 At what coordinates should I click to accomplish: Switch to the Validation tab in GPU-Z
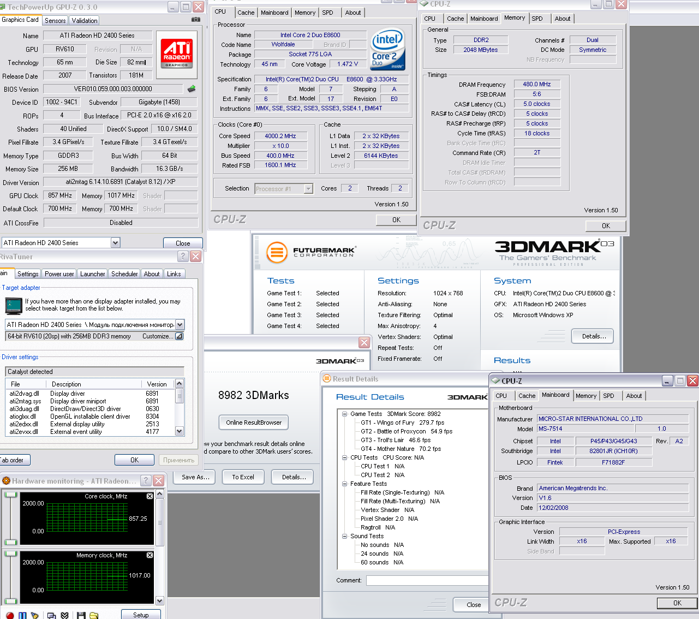pos(85,21)
